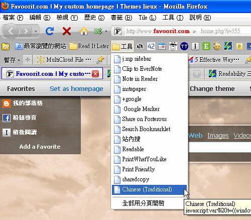Click the yellow smiley face bookmark icon
Image resolution: width=251 pixels, height=220 pixels.
click(217, 46)
